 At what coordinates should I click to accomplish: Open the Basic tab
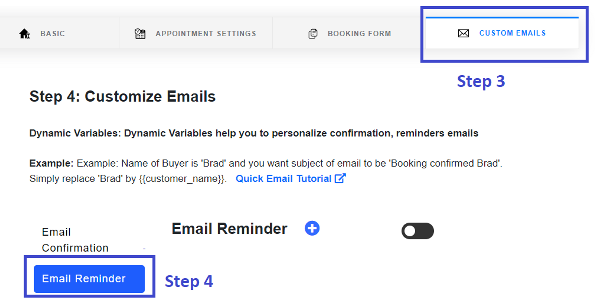point(53,34)
